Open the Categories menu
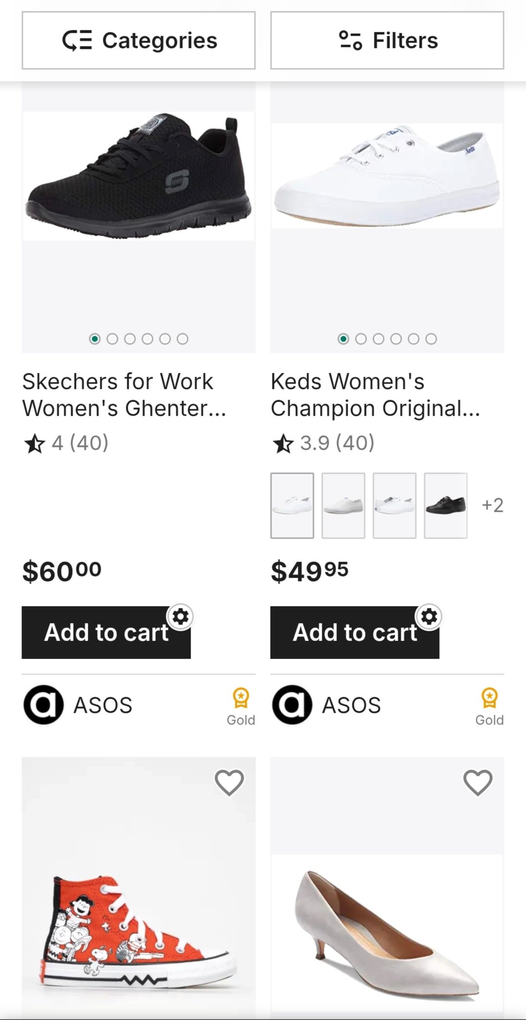The image size is (526, 1020). click(138, 40)
